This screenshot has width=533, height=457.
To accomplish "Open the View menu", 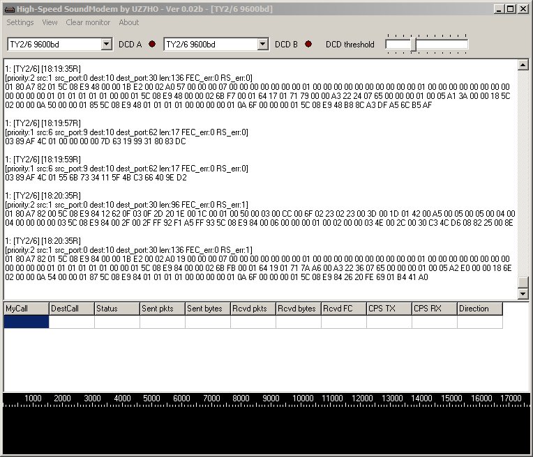I will [x=50, y=22].
